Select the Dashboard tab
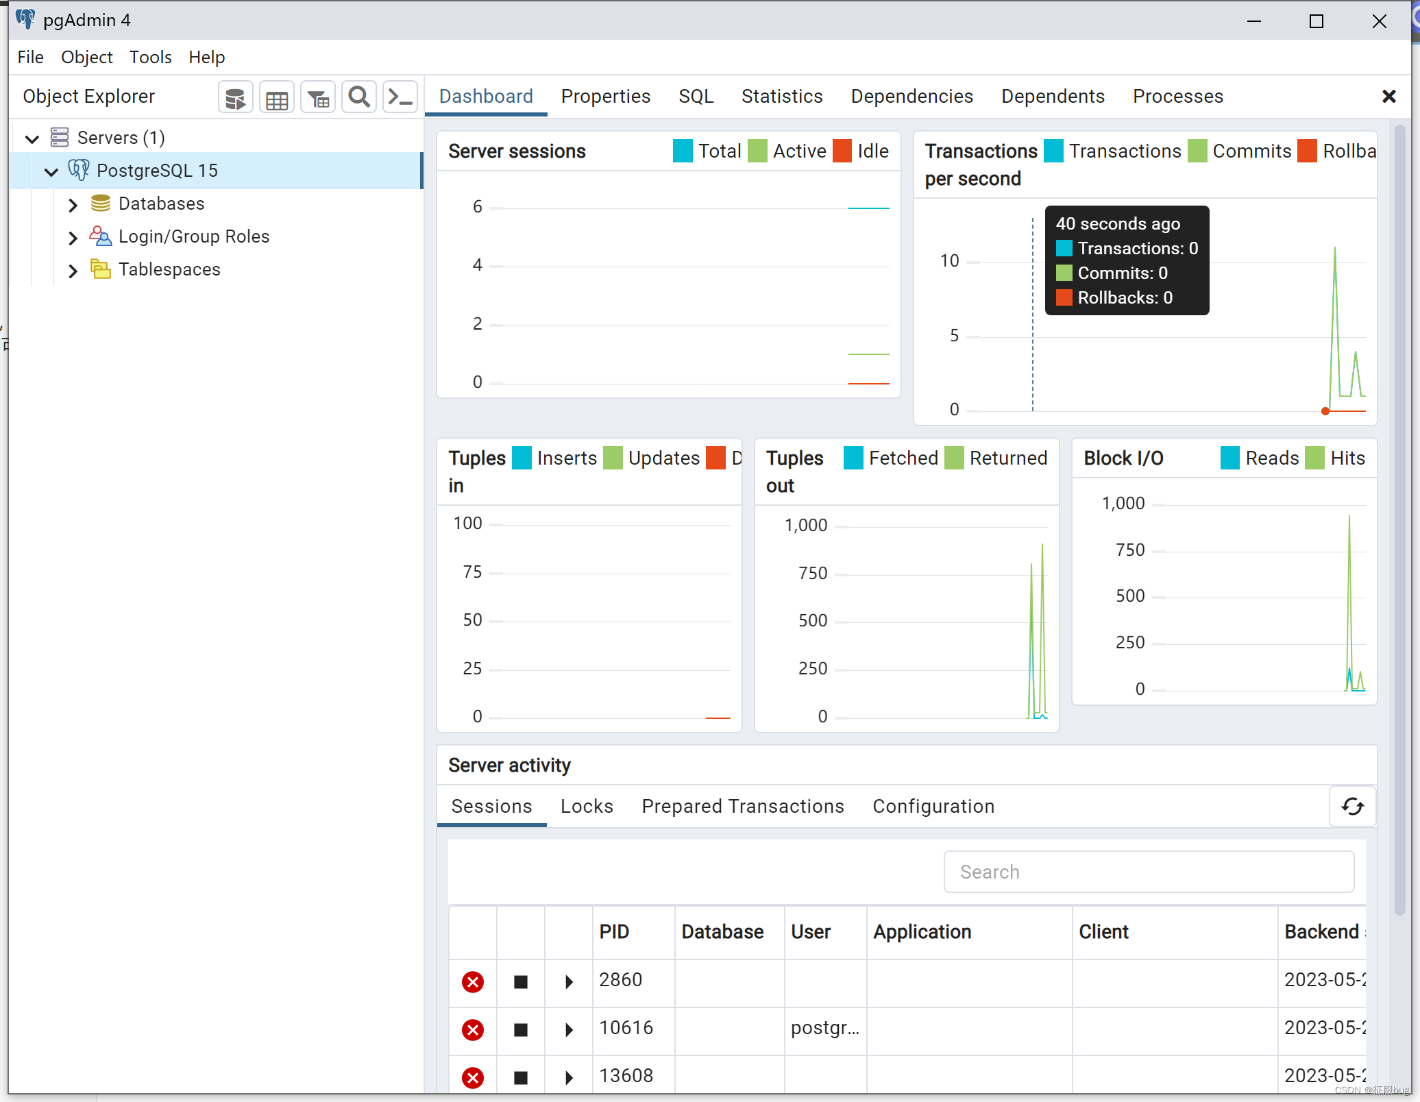1420x1102 pixels. point(486,97)
